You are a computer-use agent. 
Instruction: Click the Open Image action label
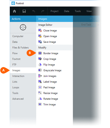[x=50, y=36]
